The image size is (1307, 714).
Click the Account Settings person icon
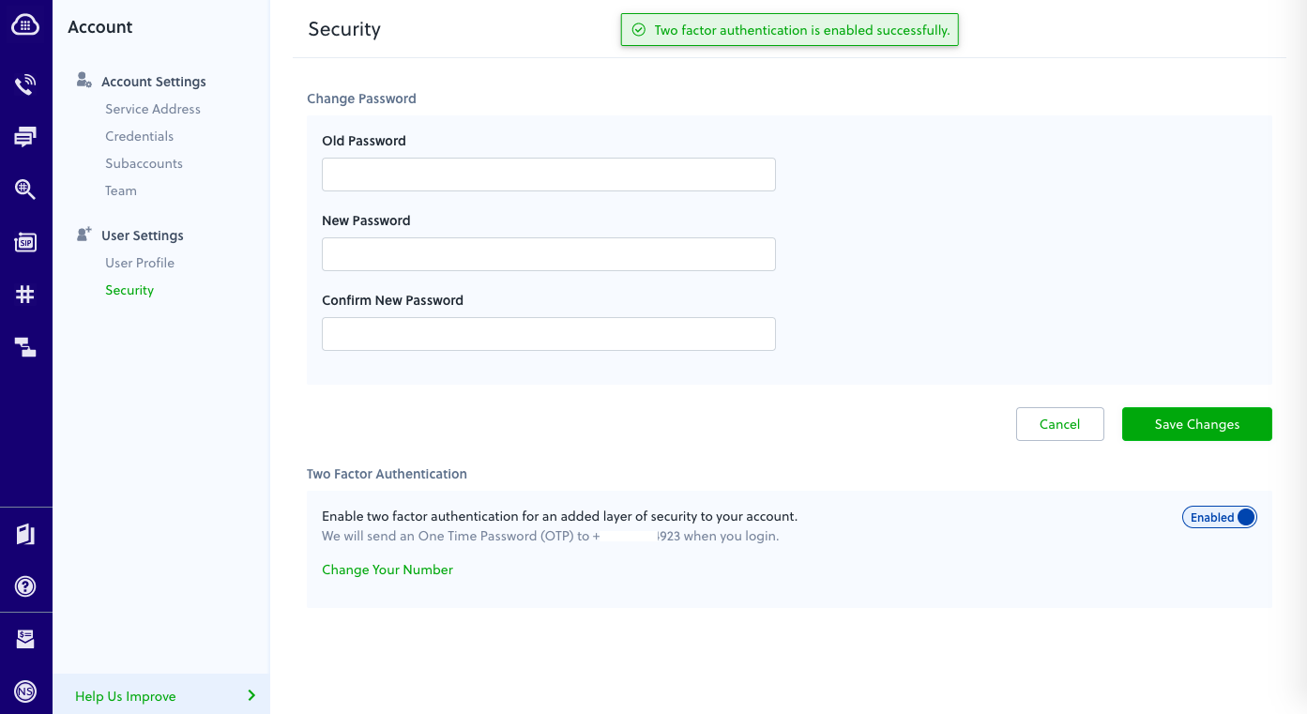(84, 81)
